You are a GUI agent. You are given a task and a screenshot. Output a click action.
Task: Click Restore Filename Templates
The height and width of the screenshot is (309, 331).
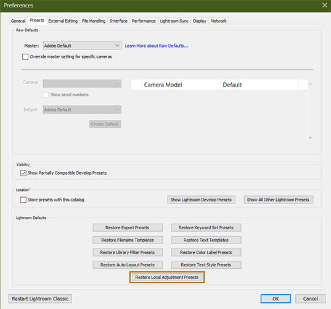click(x=128, y=240)
